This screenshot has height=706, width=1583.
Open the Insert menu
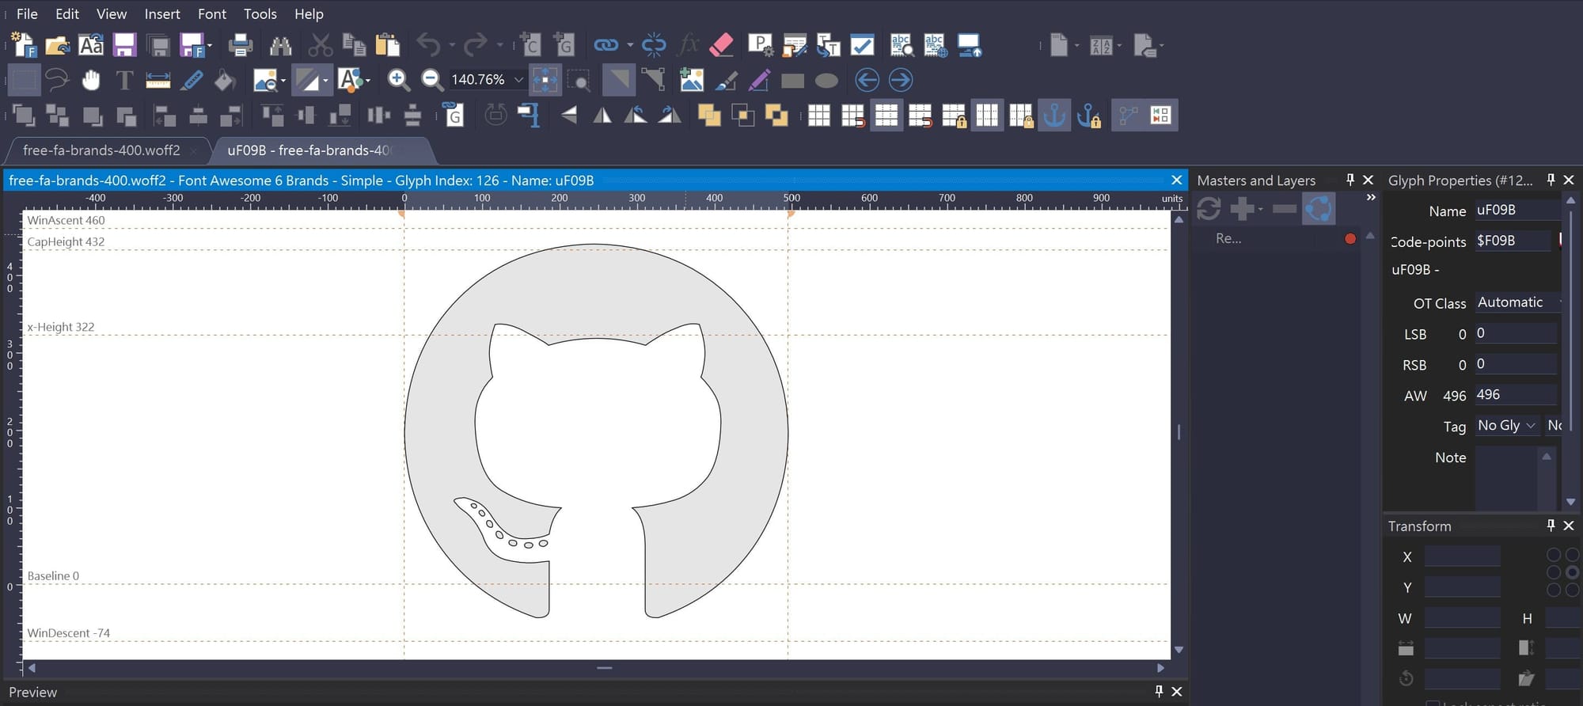point(162,13)
